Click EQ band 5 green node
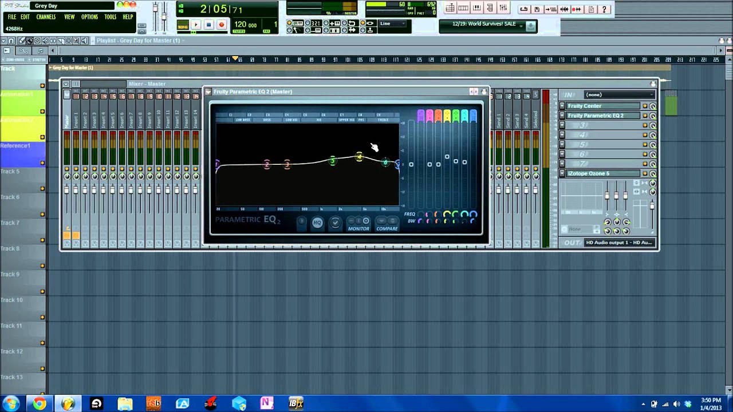733x412 pixels. point(332,161)
